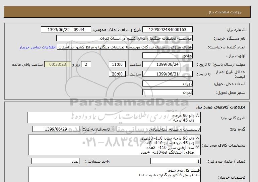The height and width of the screenshot is (182, 258).
Task: Click the label توضیحات خریدار
Action: (x=232, y=177)
